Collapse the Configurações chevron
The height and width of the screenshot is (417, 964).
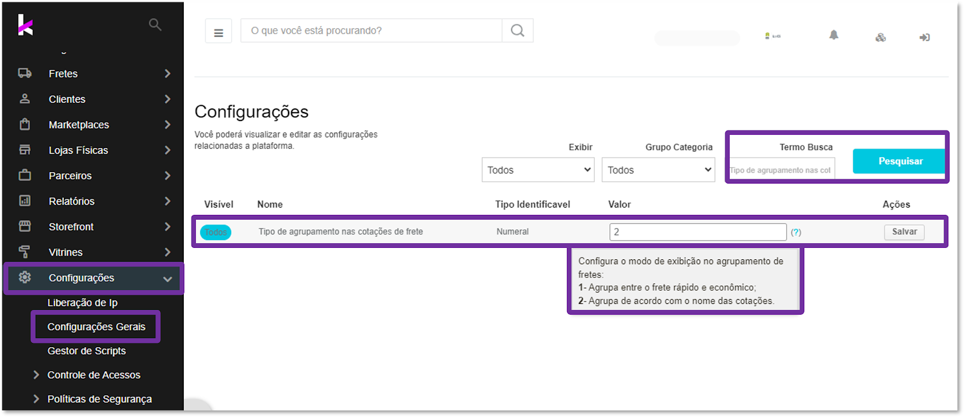167,279
